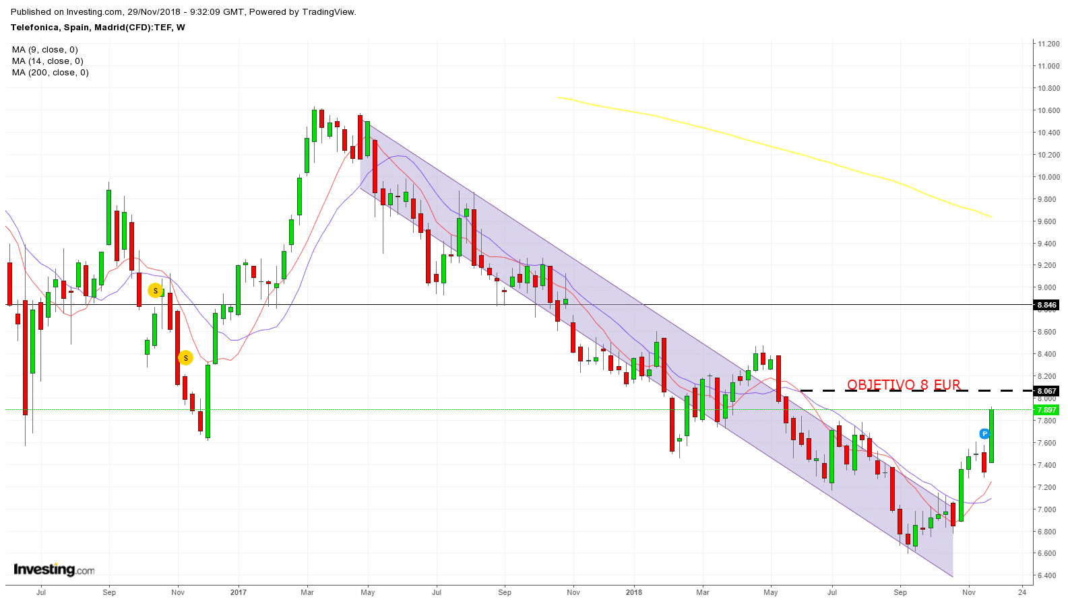Click the green 7.897 current price label

(1046, 410)
